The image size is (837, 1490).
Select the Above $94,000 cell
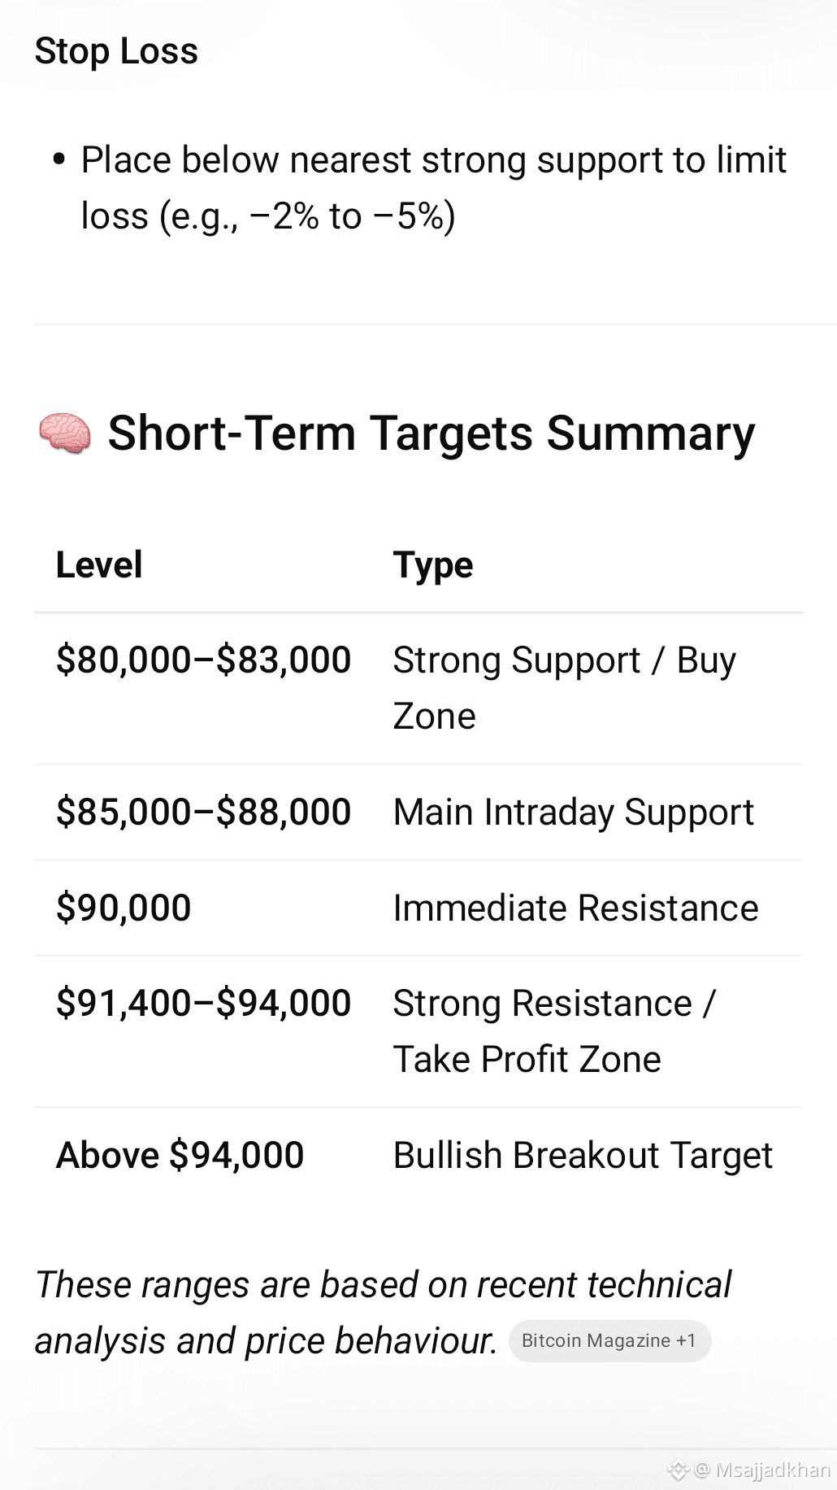point(180,1155)
